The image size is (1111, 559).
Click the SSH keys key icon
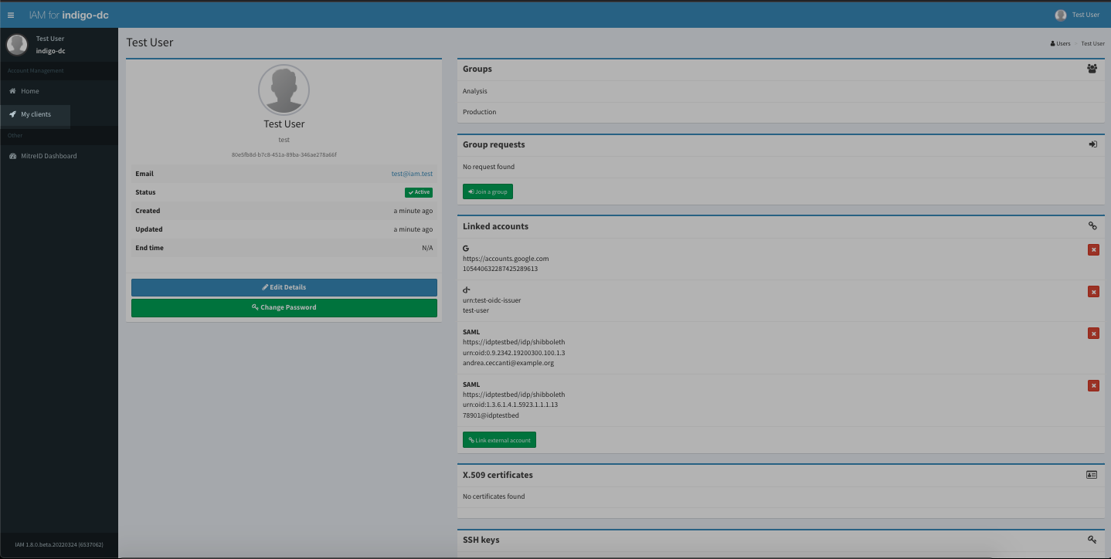(1092, 540)
